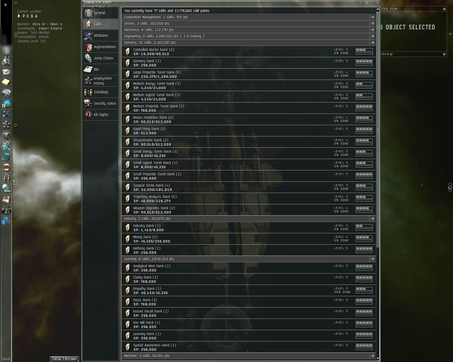453x362 pixels.
Task: Click the Sharpshooter level progress bar
Action: (x=364, y=140)
